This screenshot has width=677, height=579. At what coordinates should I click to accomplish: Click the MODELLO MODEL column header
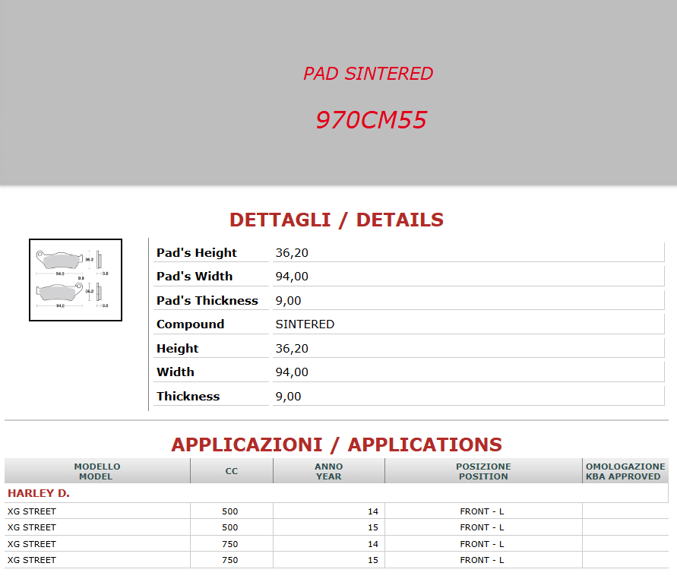click(x=97, y=471)
